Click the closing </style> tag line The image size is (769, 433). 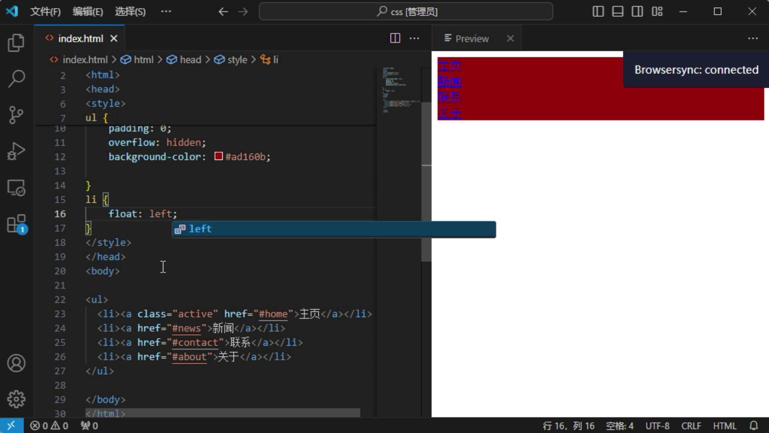(108, 243)
